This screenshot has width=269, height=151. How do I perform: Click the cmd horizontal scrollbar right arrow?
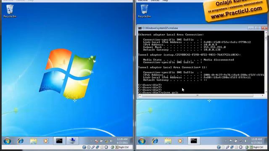263,95
